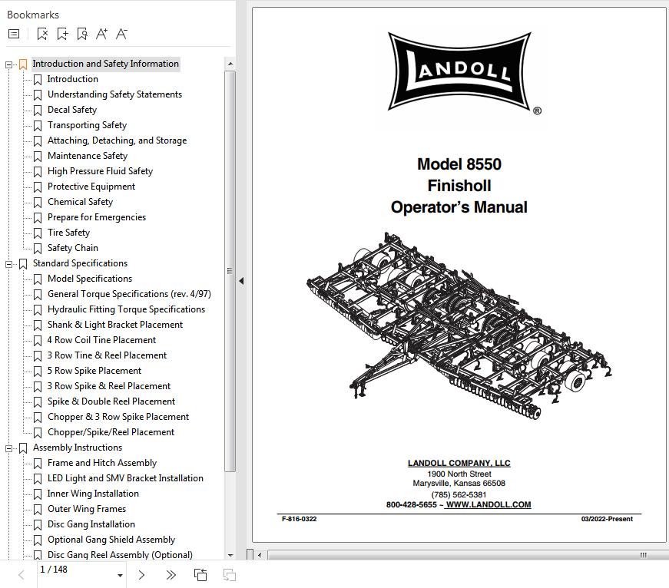
Task: Select the Assembly Instructions bookmark
Action: (78, 448)
